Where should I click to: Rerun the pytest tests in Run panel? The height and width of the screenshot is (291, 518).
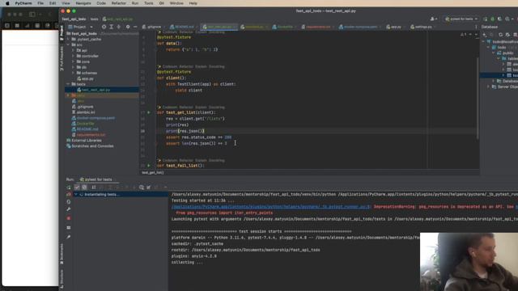coord(68,187)
